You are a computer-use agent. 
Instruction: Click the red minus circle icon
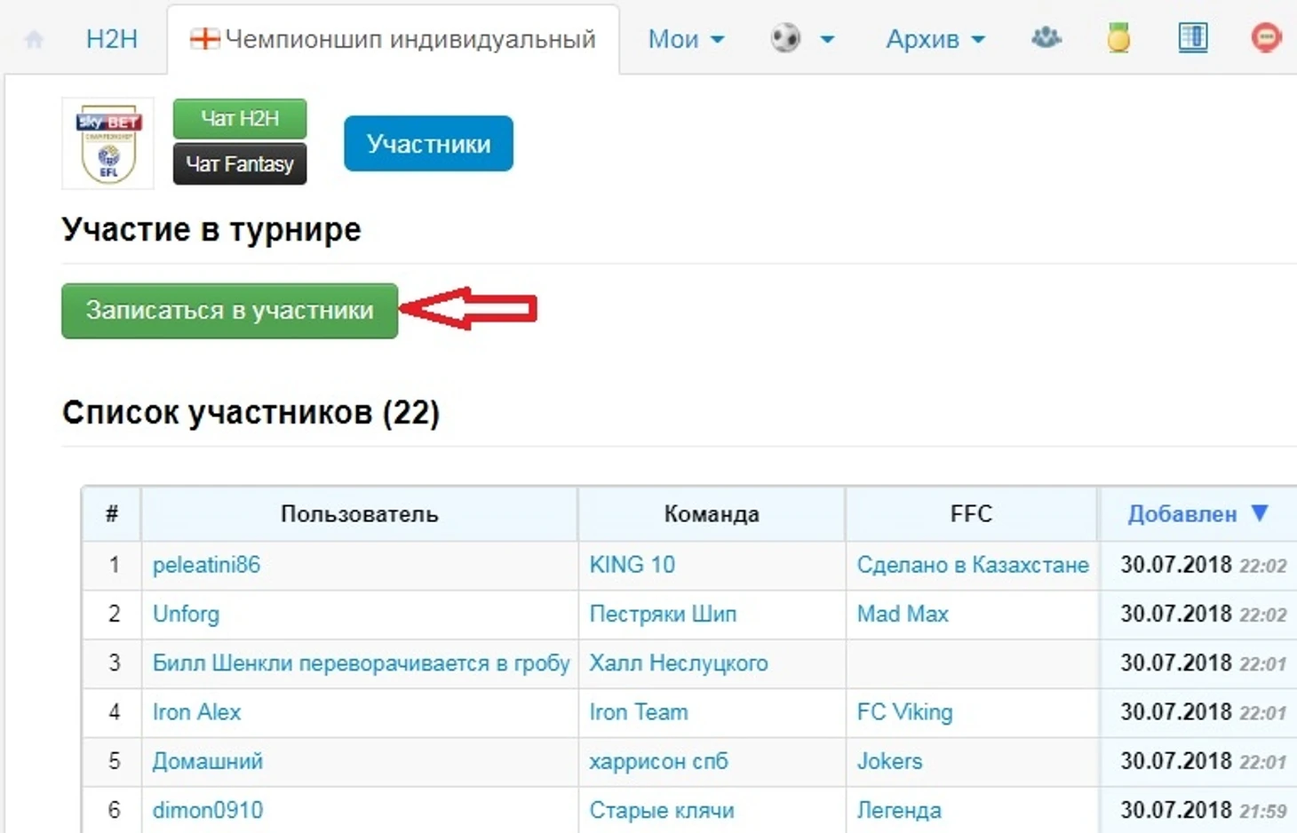[x=1266, y=38]
